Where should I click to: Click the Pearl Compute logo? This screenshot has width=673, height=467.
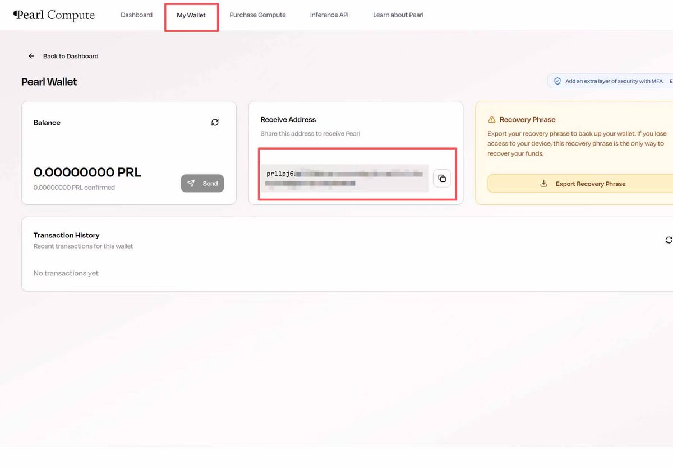click(54, 15)
